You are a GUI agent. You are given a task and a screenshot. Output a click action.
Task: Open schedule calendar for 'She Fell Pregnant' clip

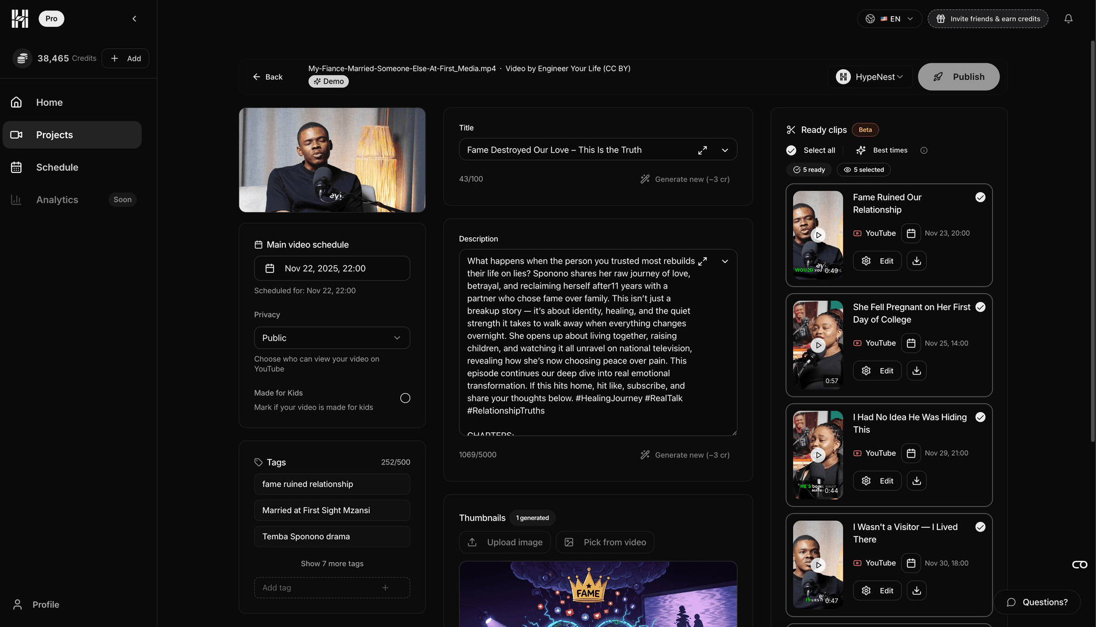tap(911, 343)
